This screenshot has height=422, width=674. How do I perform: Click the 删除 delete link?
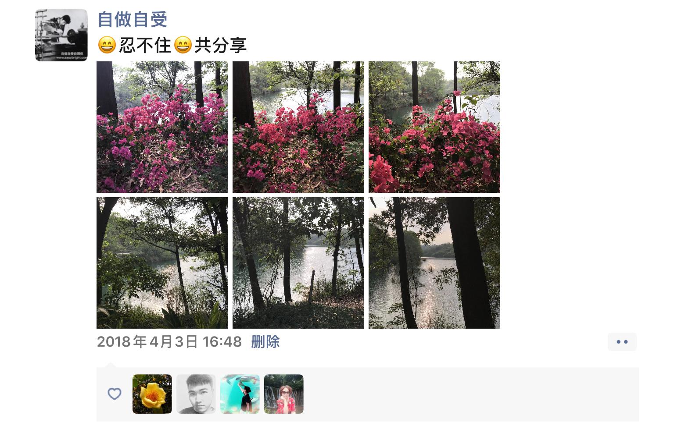point(265,342)
